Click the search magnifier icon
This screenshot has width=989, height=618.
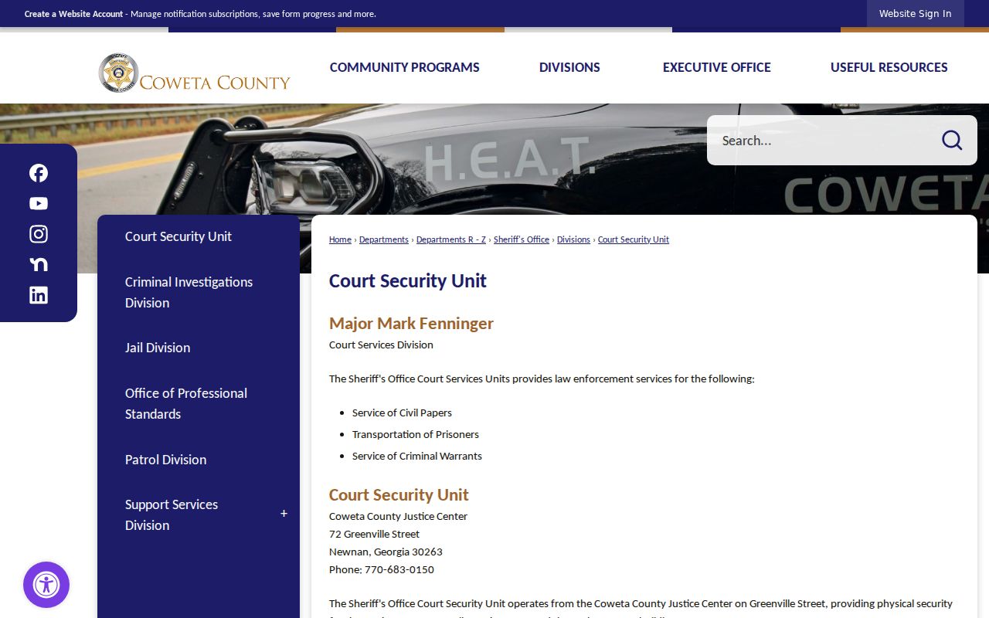(x=952, y=140)
